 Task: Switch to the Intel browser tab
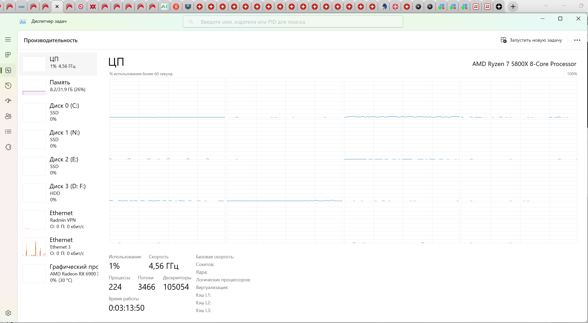[21, 7]
